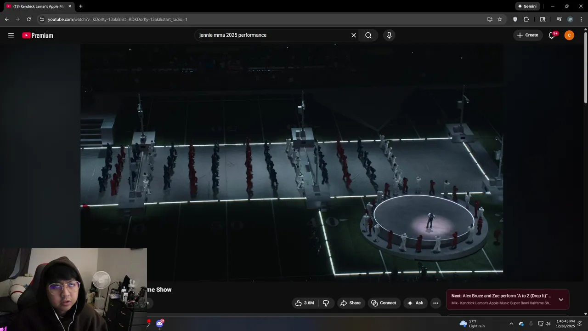Open the weather widget showing 57°F
Viewport: 588px width, 331px height.
(472, 324)
